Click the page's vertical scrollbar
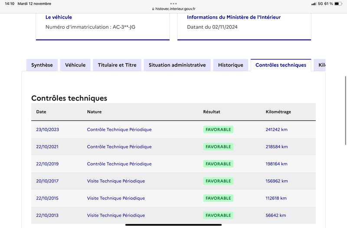 [346, 110]
